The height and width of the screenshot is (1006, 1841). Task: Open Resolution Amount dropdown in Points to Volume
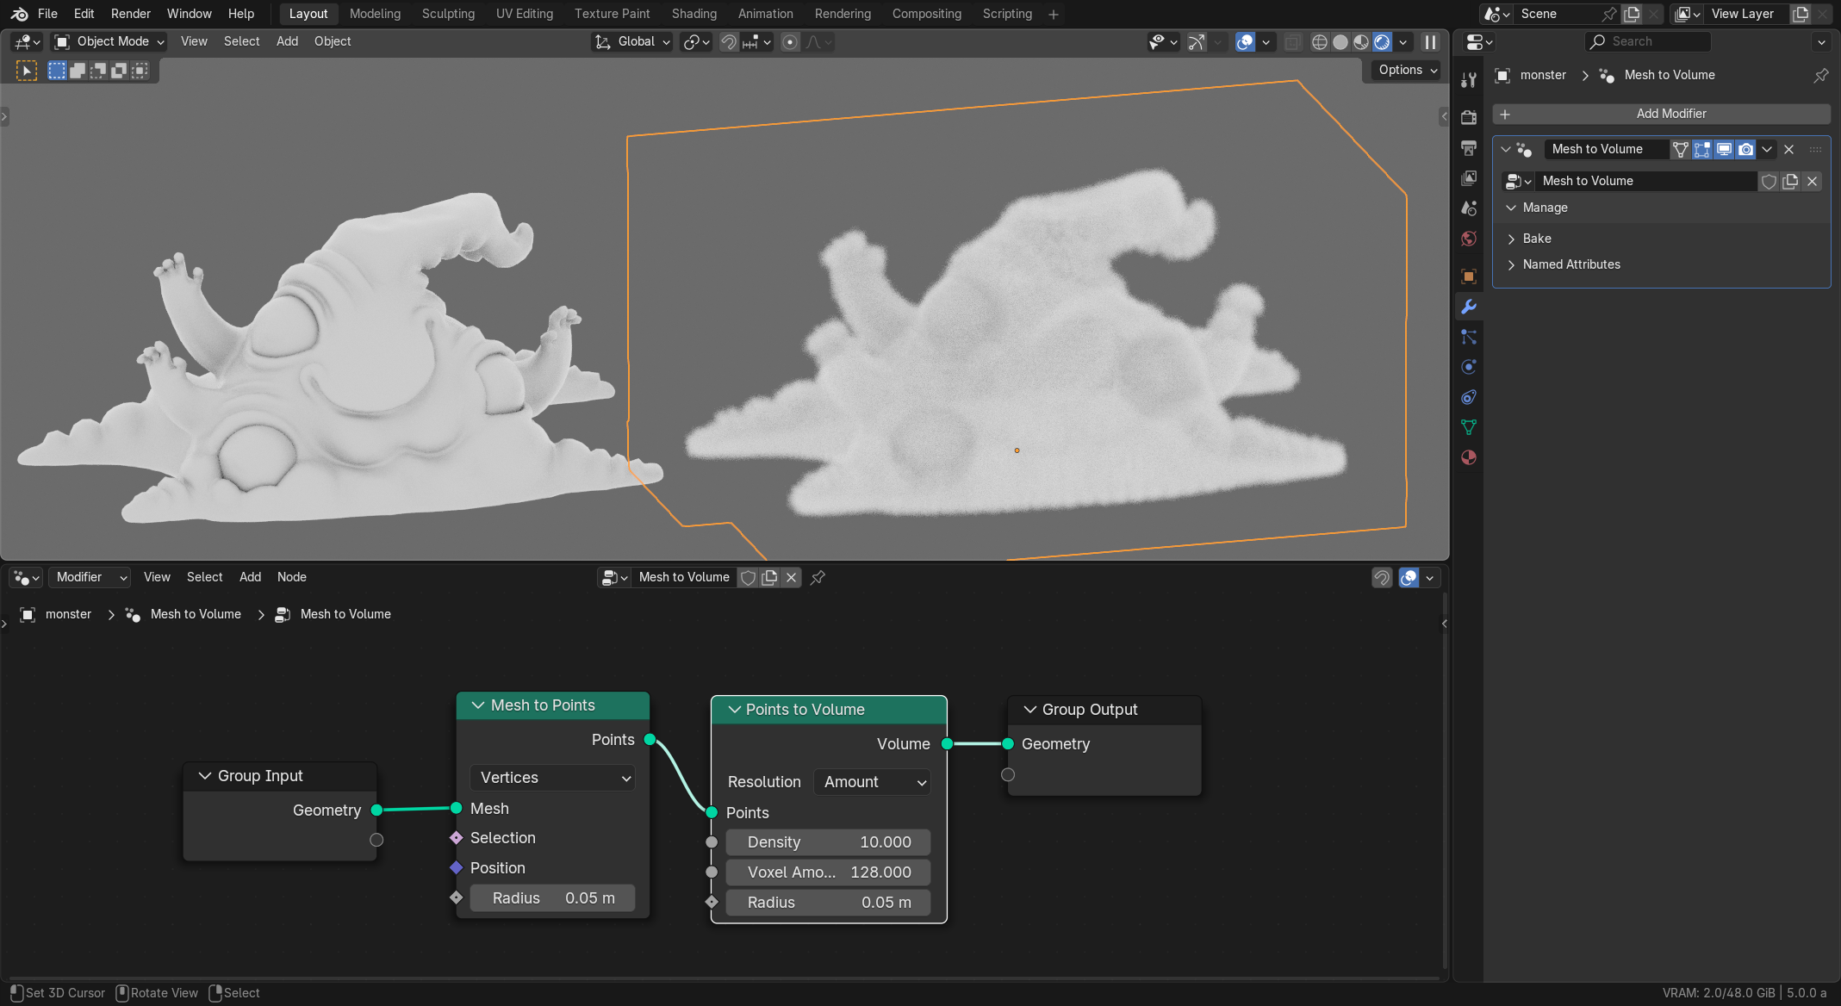pyautogui.click(x=872, y=782)
